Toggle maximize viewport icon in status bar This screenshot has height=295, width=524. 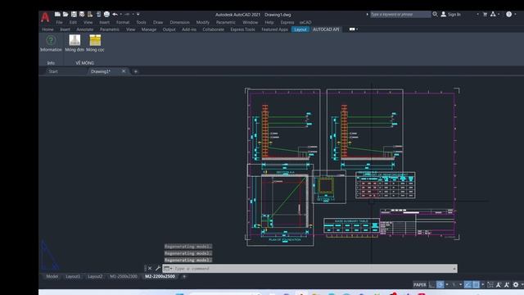[490, 284]
